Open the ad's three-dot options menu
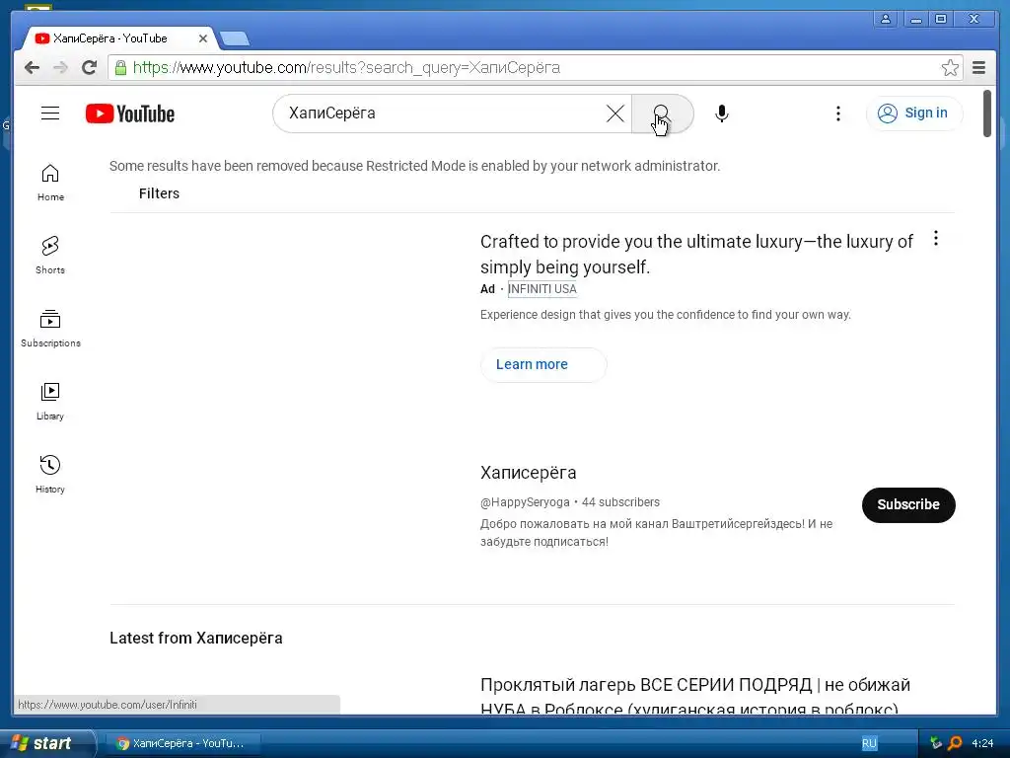Viewport: 1010px width, 758px height. click(x=936, y=239)
